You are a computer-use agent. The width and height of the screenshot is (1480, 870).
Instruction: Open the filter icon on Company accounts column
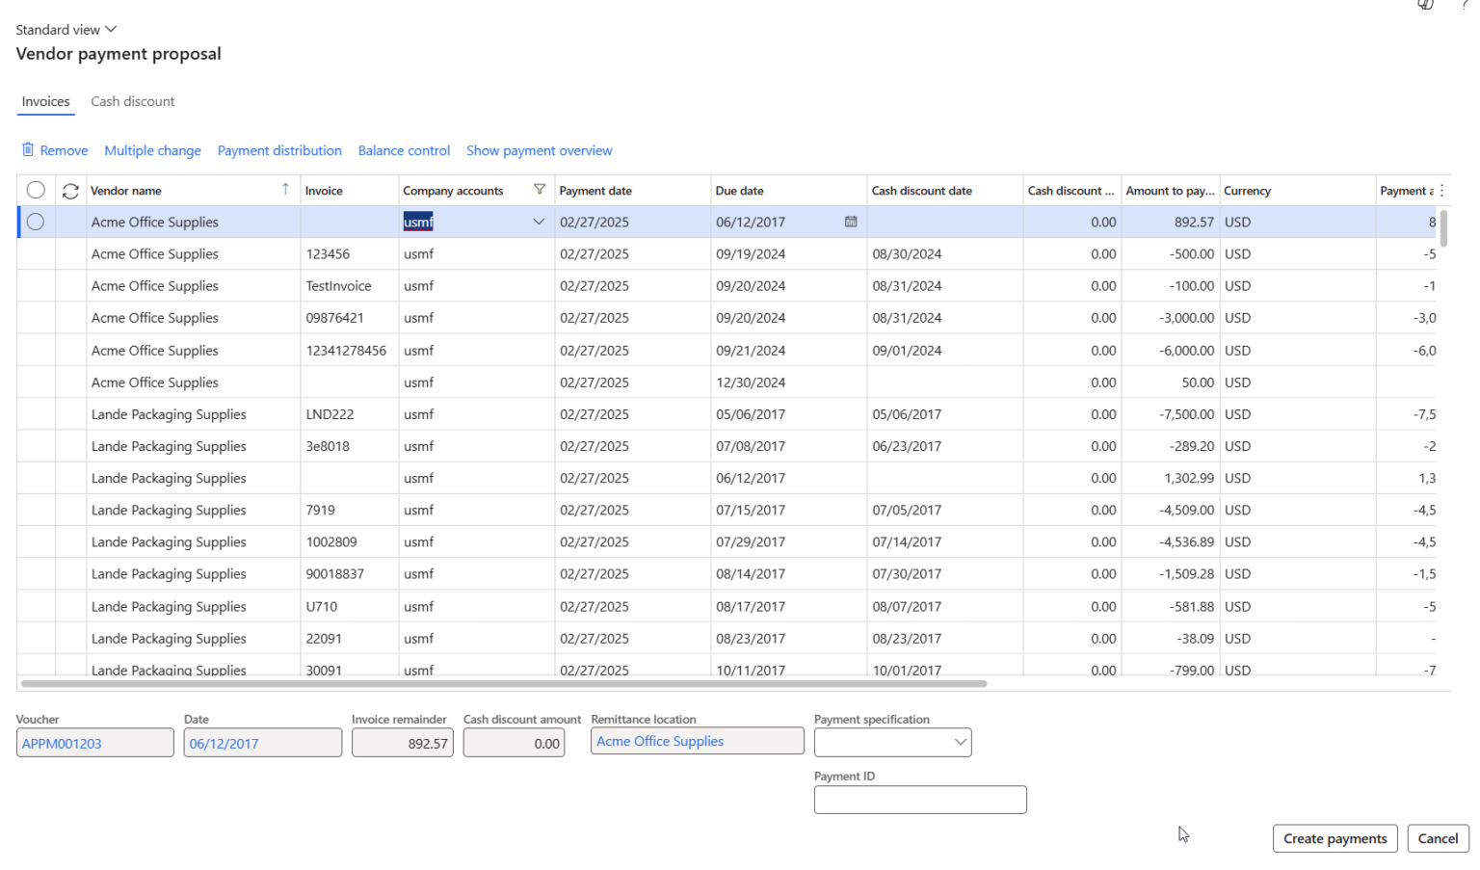[x=541, y=190]
